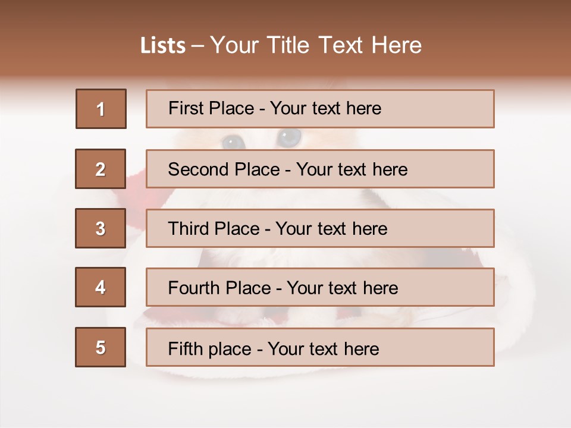This screenshot has height=428, width=571.
Task: Click the number 1 box
Action: coord(101,109)
